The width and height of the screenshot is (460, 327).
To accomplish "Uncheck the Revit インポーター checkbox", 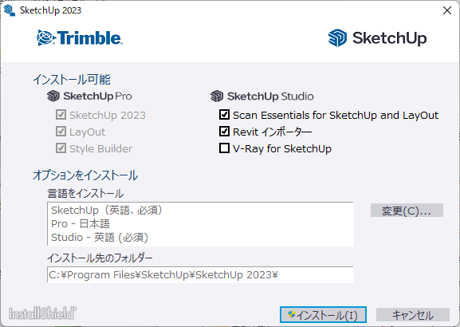I will pos(225,132).
